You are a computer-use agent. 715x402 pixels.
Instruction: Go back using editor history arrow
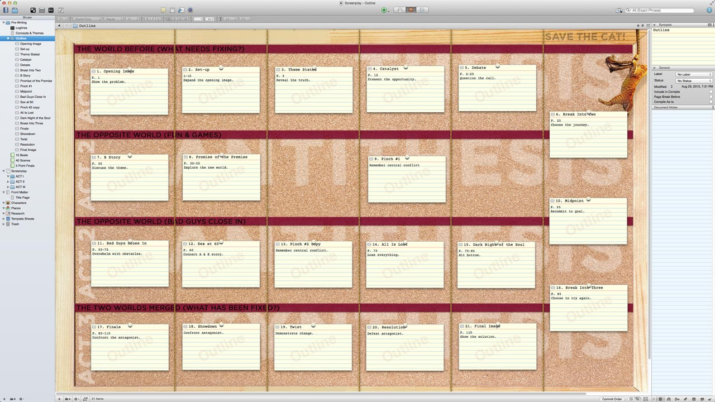[x=60, y=26]
